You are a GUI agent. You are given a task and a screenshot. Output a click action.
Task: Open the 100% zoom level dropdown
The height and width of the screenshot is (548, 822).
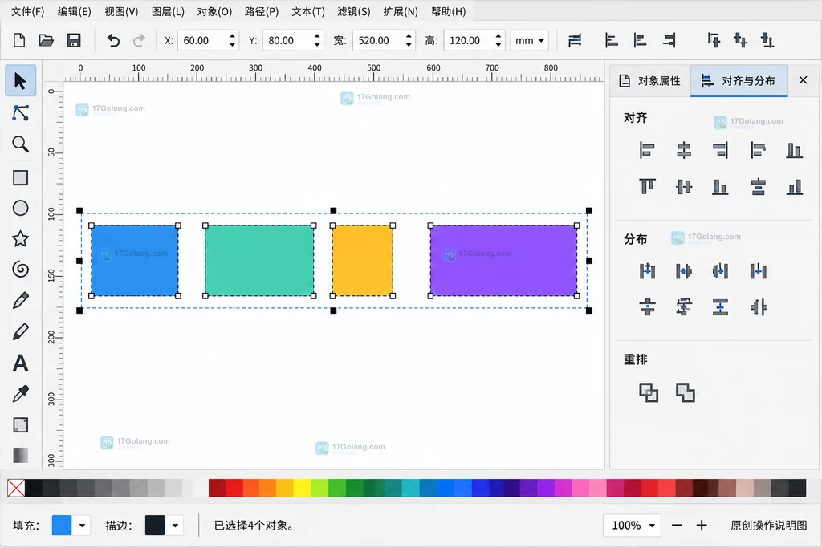(x=633, y=525)
